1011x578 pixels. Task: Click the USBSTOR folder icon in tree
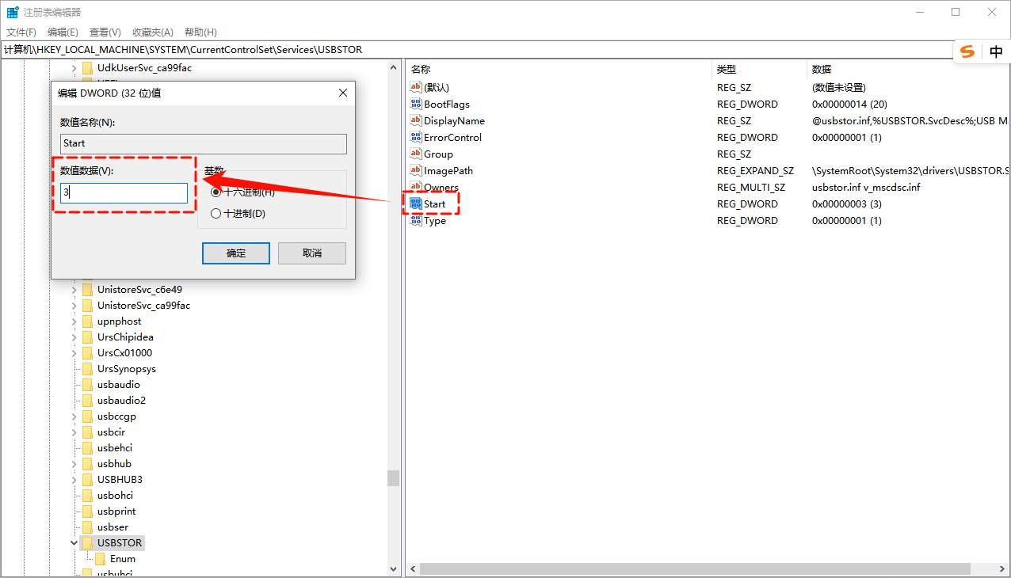tap(88, 543)
